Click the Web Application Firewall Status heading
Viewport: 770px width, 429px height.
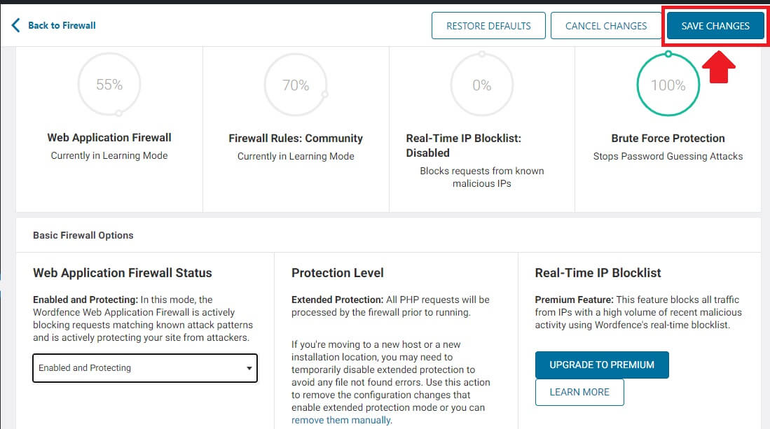pyautogui.click(x=123, y=273)
